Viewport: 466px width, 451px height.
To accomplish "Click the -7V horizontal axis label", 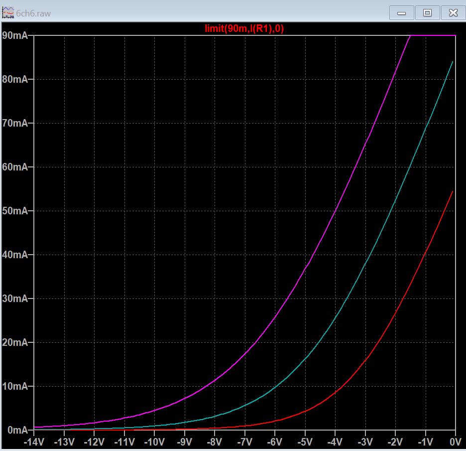I will [245, 442].
